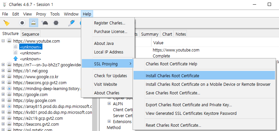Open the Proxy menu
This screenshot has height=131, width=279.
(41, 14)
